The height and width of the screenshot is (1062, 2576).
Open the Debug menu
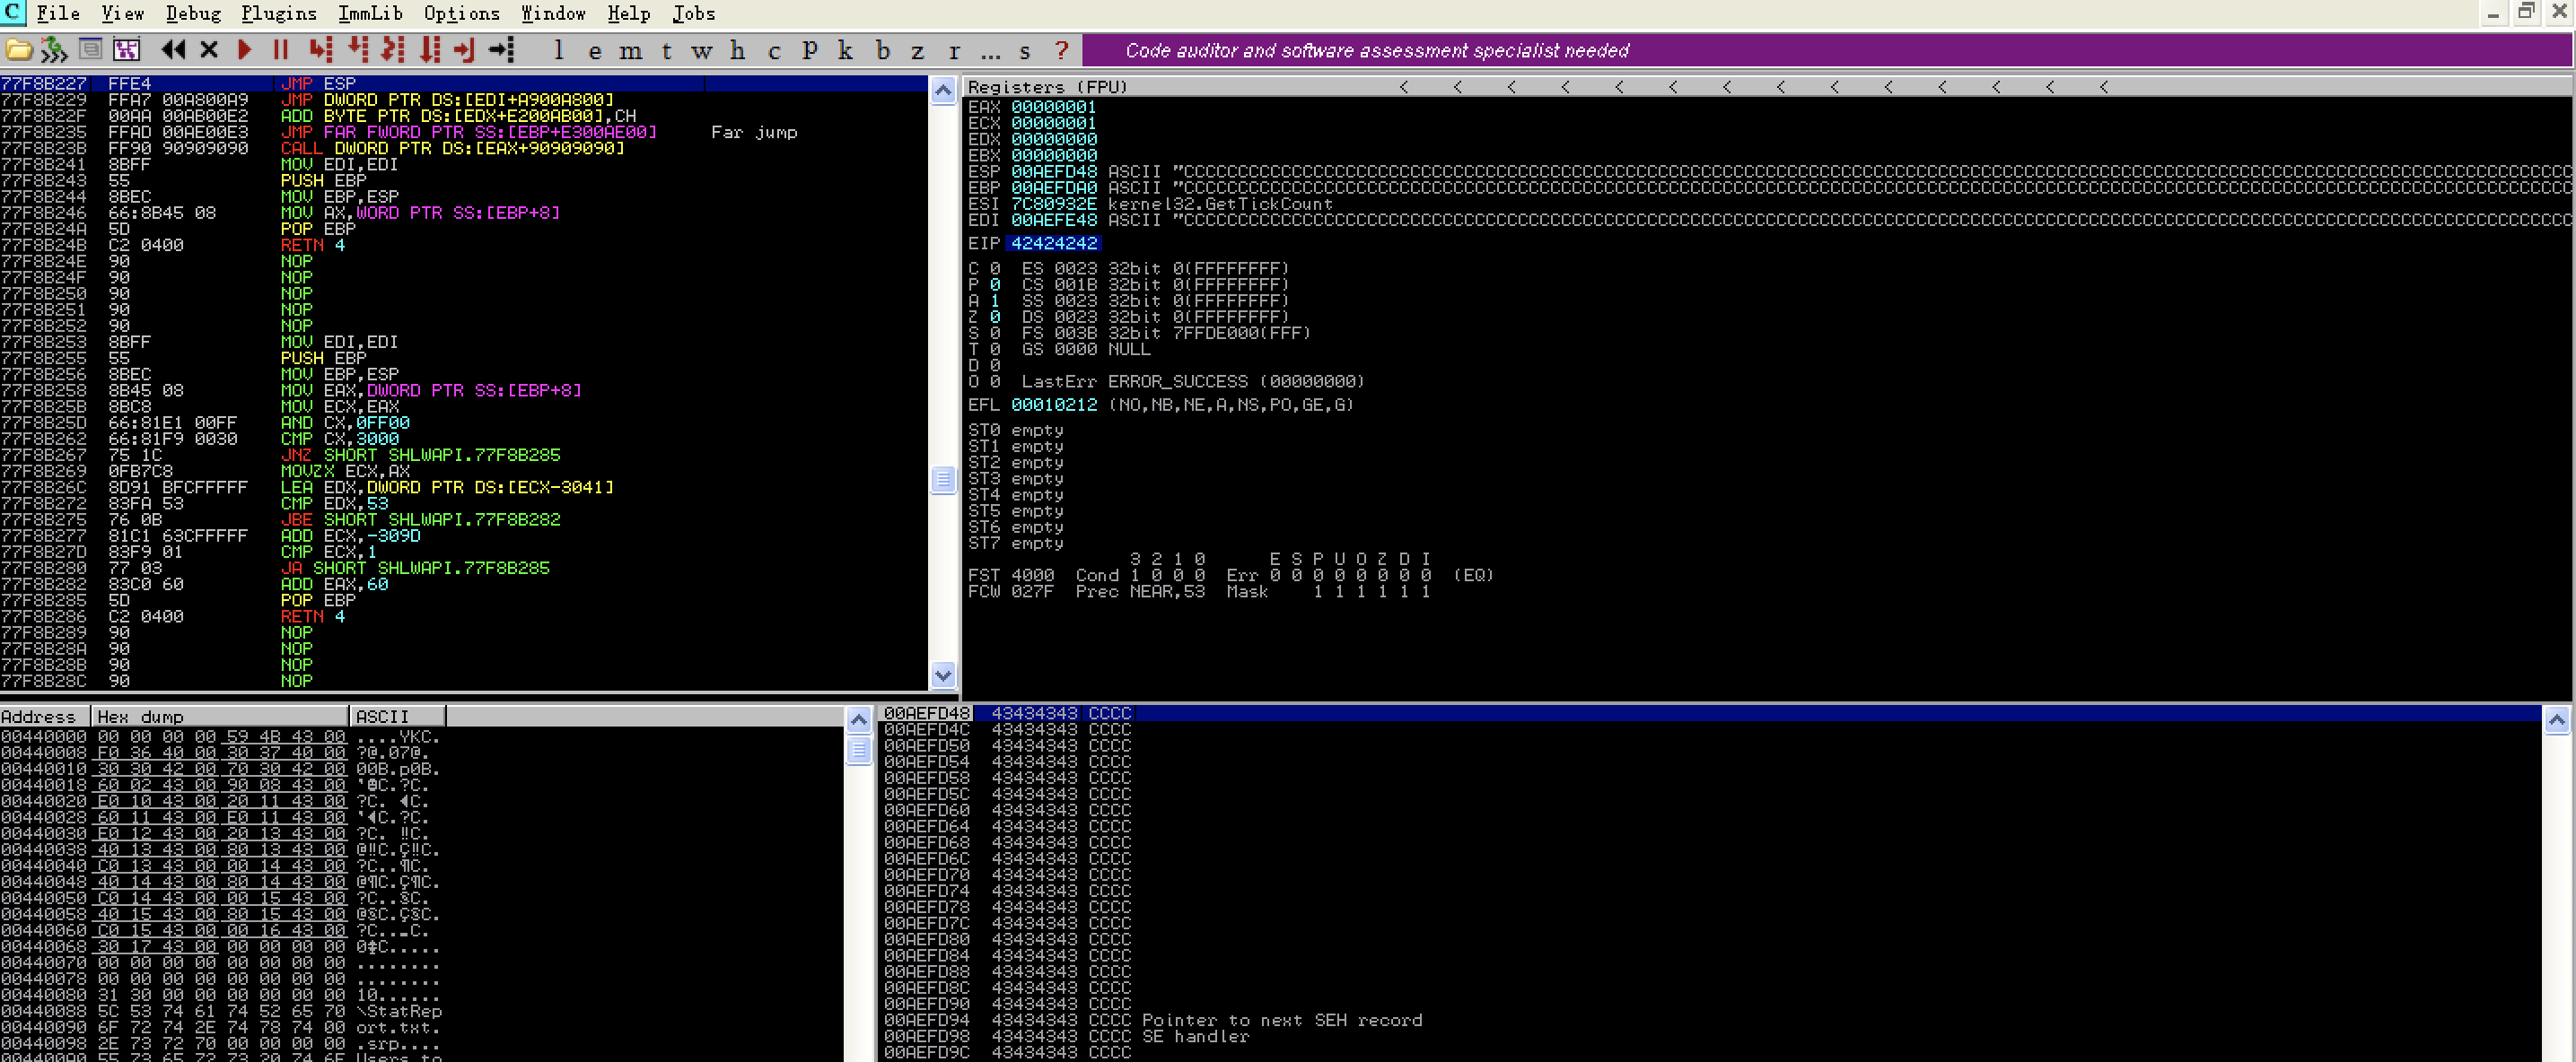click(x=193, y=13)
